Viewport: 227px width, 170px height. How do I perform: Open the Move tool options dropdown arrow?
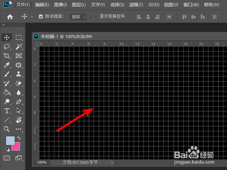click(32, 17)
